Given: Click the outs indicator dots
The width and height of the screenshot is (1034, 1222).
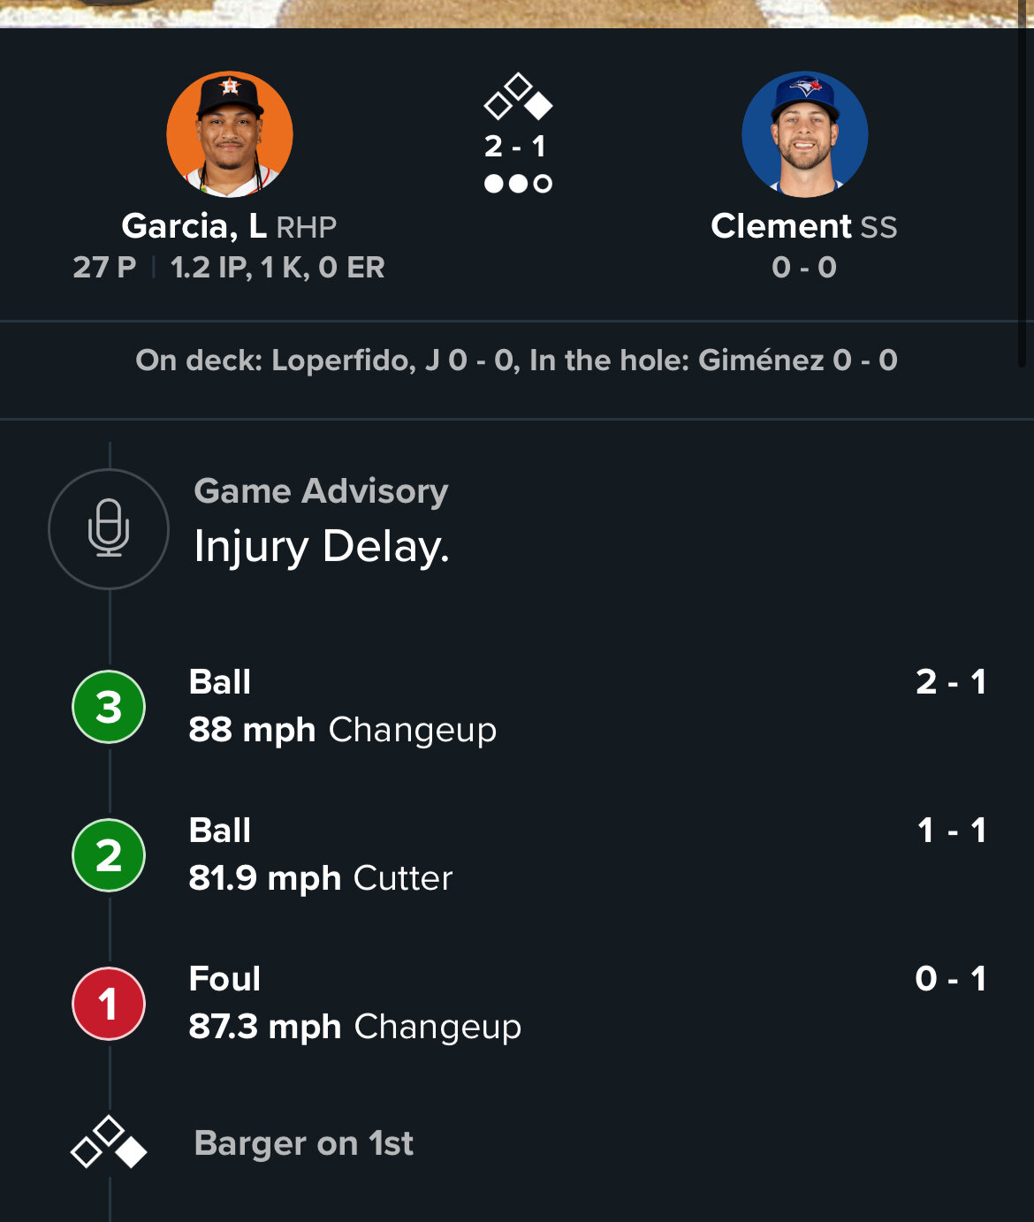Looking at the screenshot, I should [518, 184].
